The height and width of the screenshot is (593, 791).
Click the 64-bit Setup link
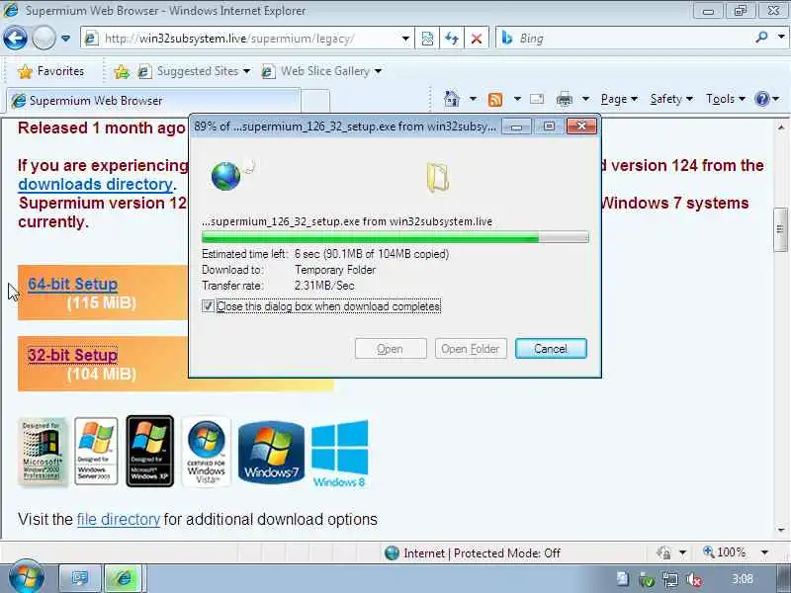[72, 284]
